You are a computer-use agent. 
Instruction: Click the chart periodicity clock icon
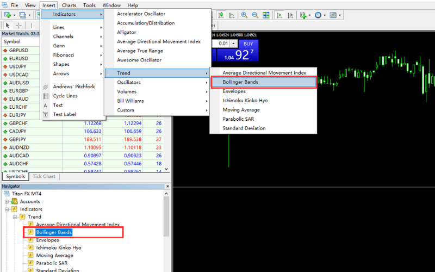pyautogui.click(x=318, y=15)
